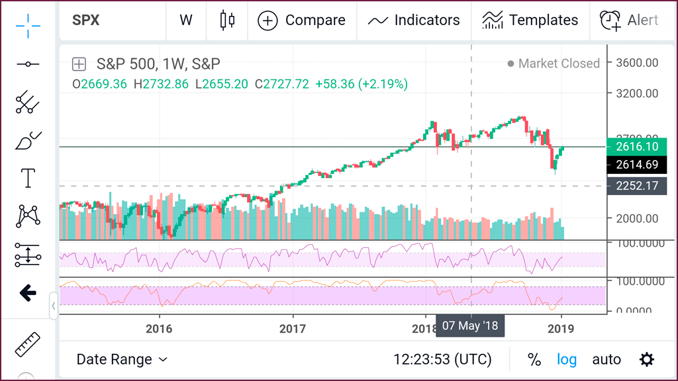Open the Indicators menu
This screenshot has width=678, height=381.
coord(414,21)
